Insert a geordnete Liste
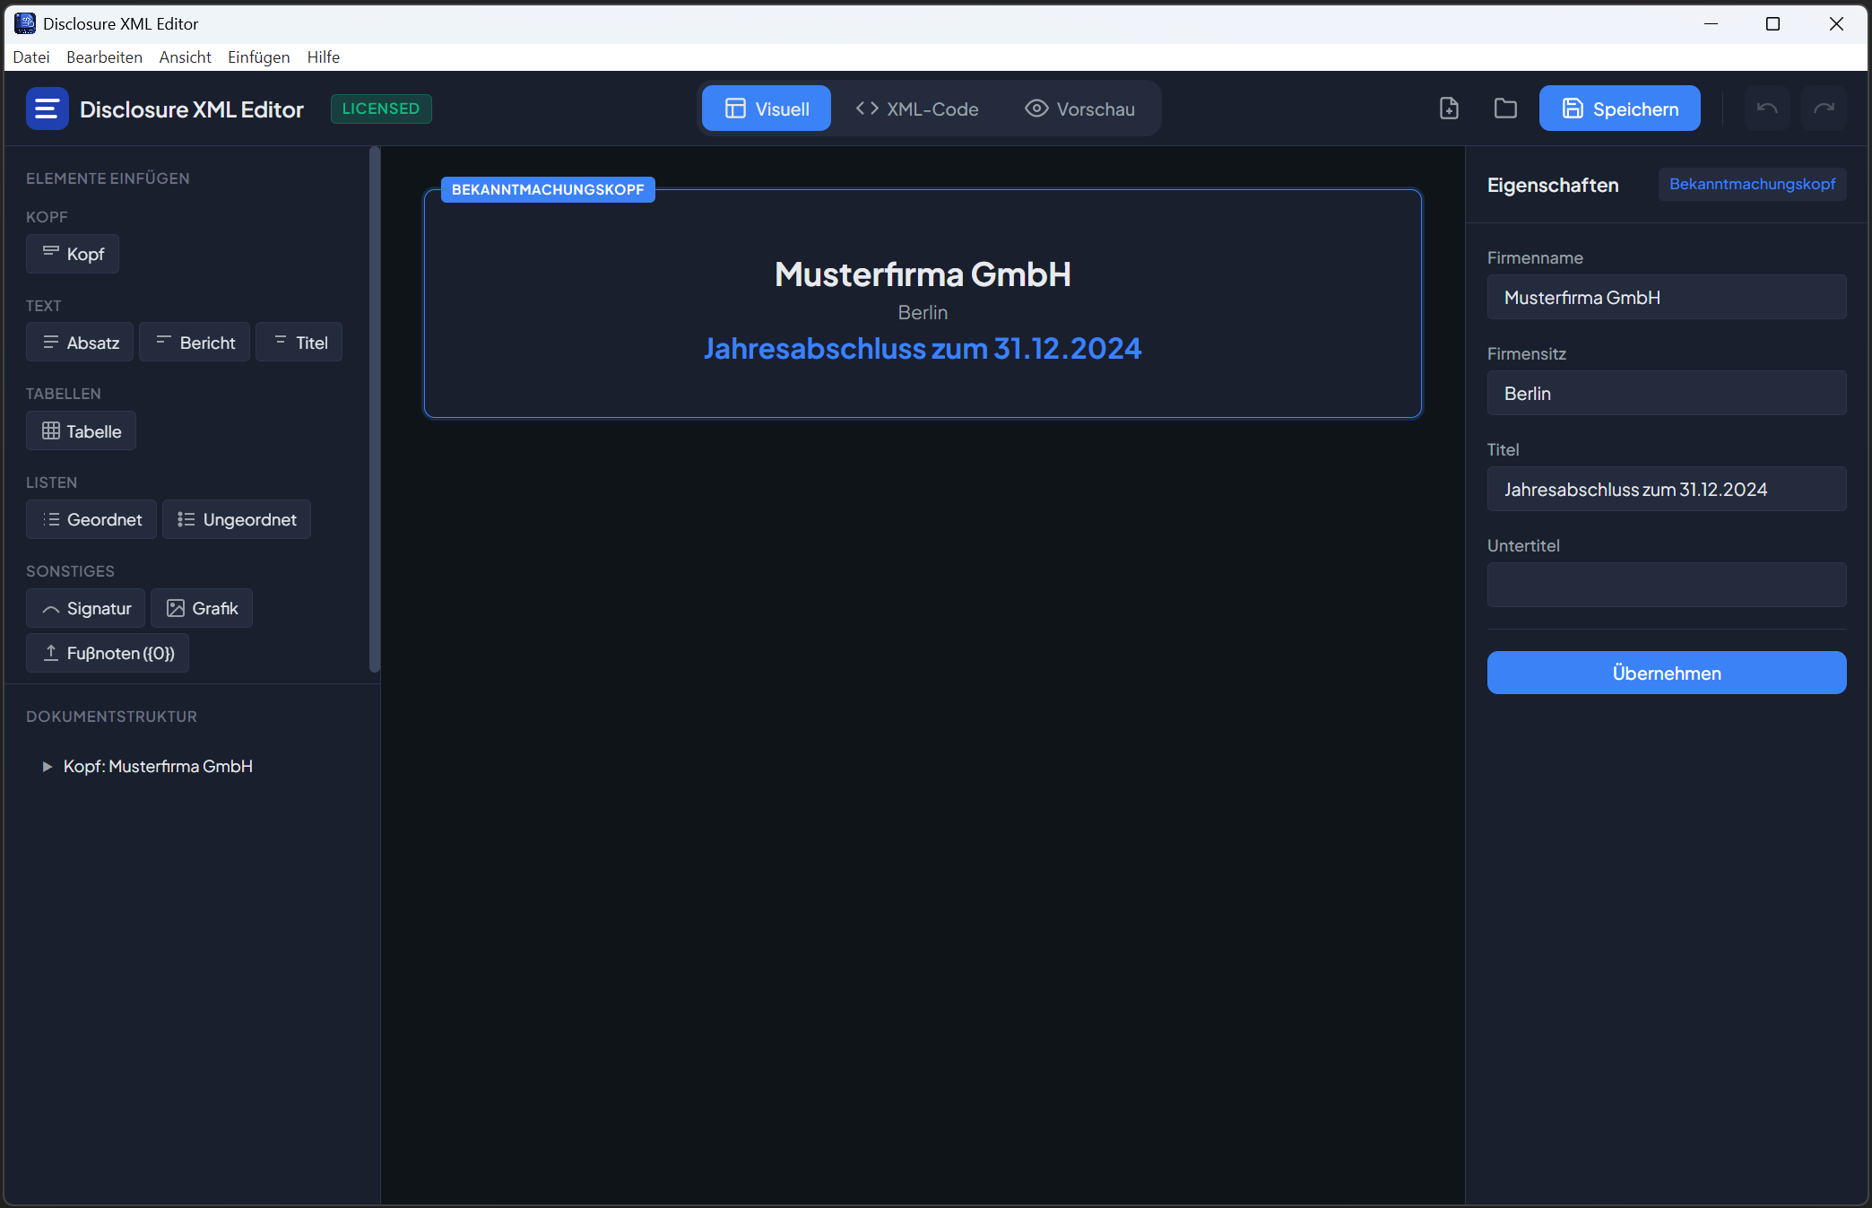The width and height of the screenshot is (1872, 1208). click(x=91, y=519)
